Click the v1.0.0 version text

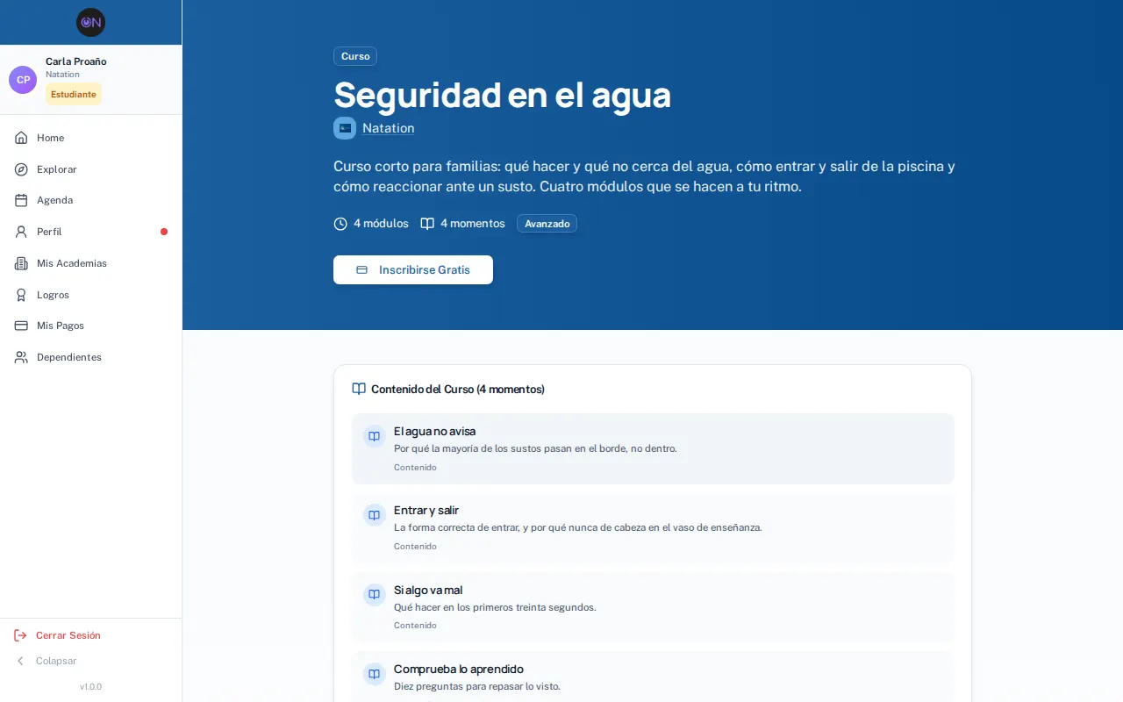pos(90,686)
